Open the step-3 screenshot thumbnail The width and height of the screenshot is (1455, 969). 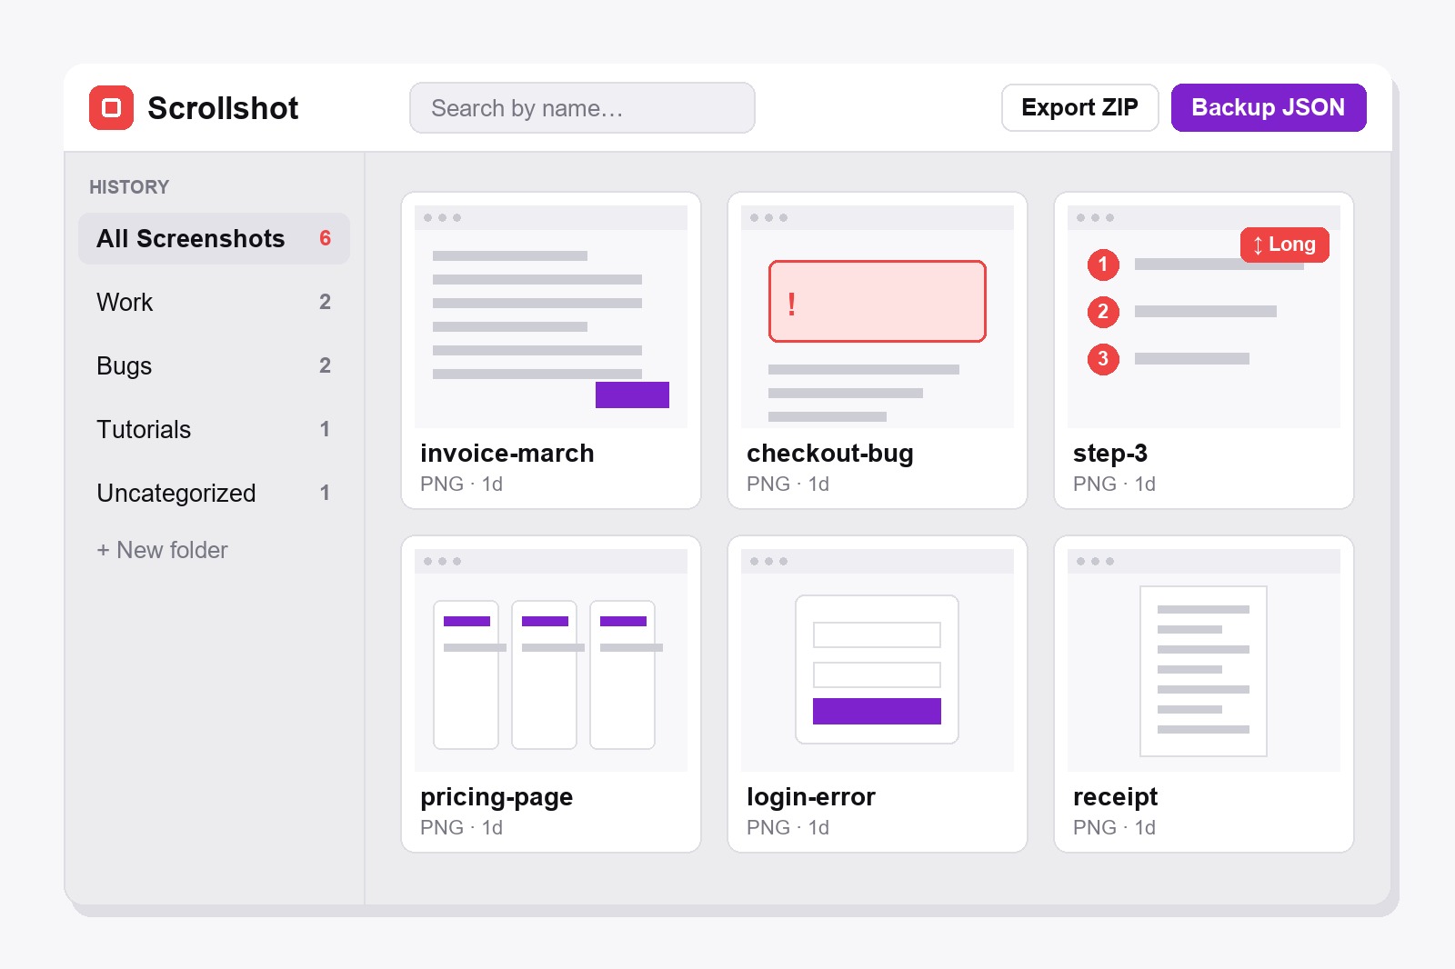1204,316
